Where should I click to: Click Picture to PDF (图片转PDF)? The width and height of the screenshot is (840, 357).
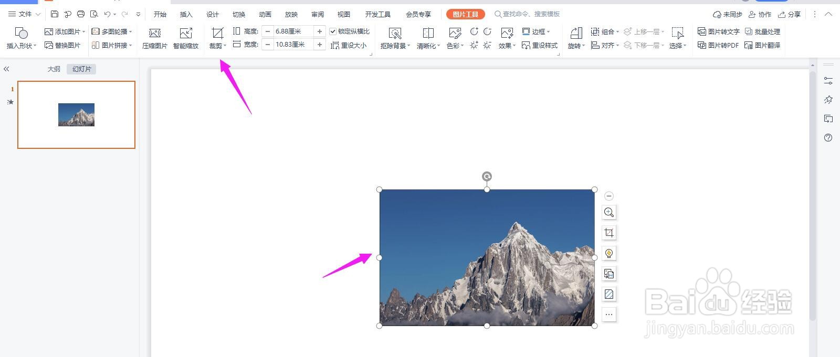coord(718,46)
